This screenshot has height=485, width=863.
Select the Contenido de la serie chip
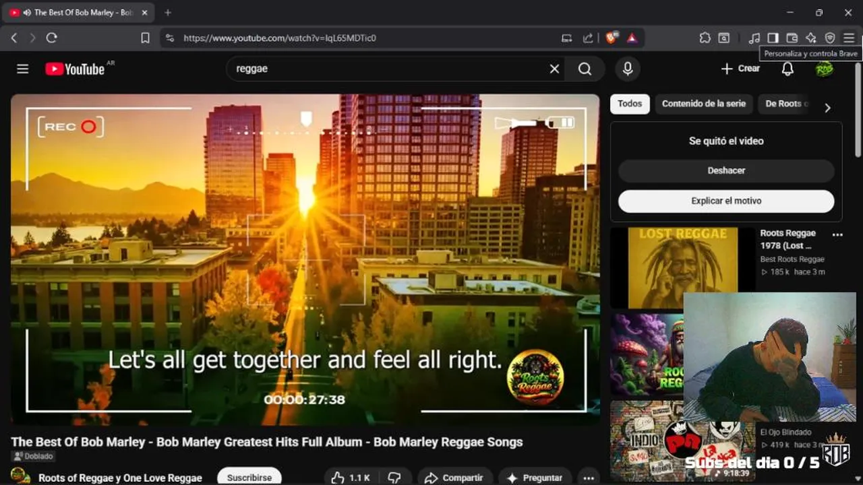[x=704, y=104]
